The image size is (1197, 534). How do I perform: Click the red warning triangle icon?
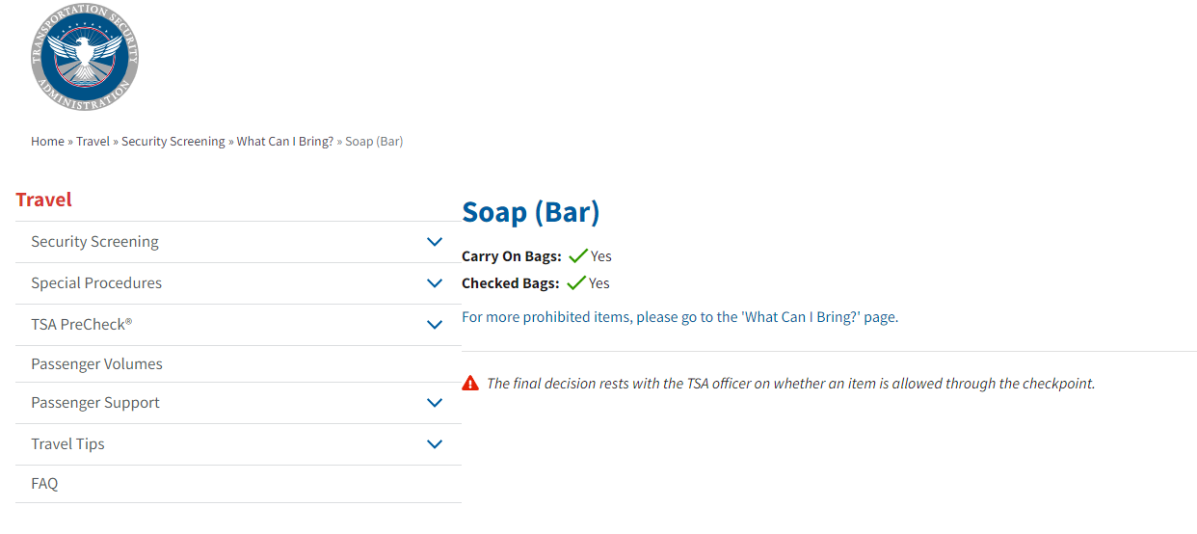click(470, 383)
